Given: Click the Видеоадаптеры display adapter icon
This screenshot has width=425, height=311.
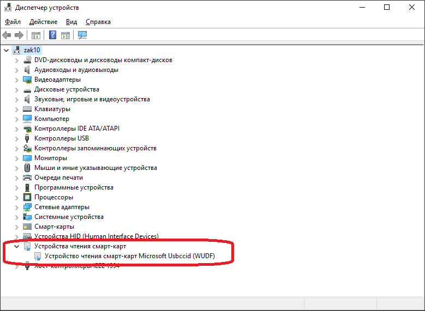Looking at the screenshot, I should point(28,80).
